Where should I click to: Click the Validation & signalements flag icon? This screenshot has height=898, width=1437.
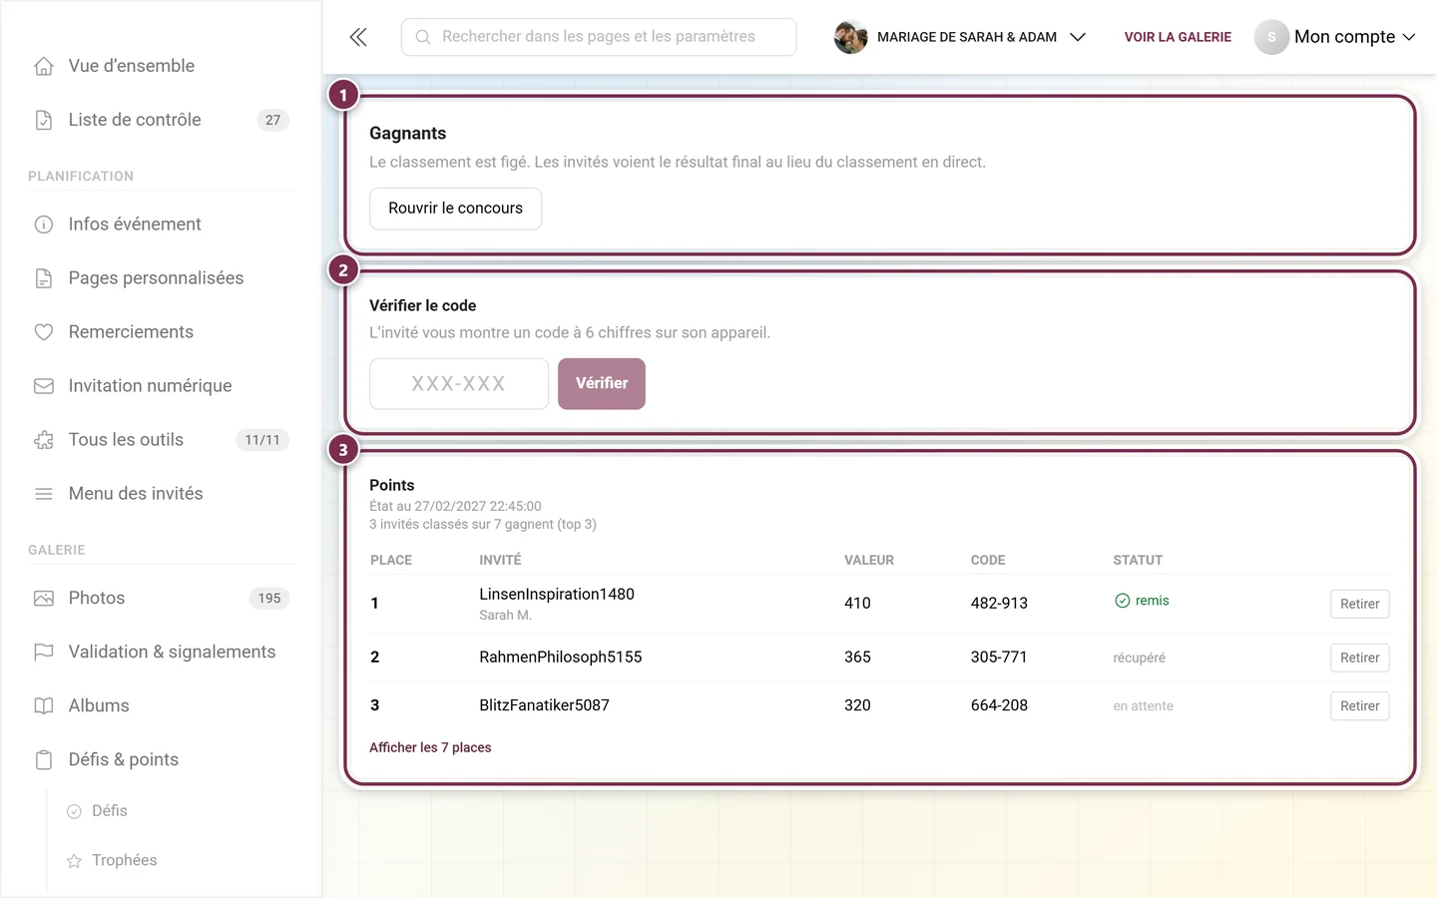pos(44,653)
